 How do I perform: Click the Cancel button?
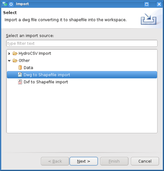point(145,161)
